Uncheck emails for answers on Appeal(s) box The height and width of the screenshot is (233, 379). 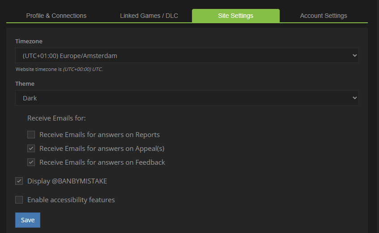click(31, 148)
